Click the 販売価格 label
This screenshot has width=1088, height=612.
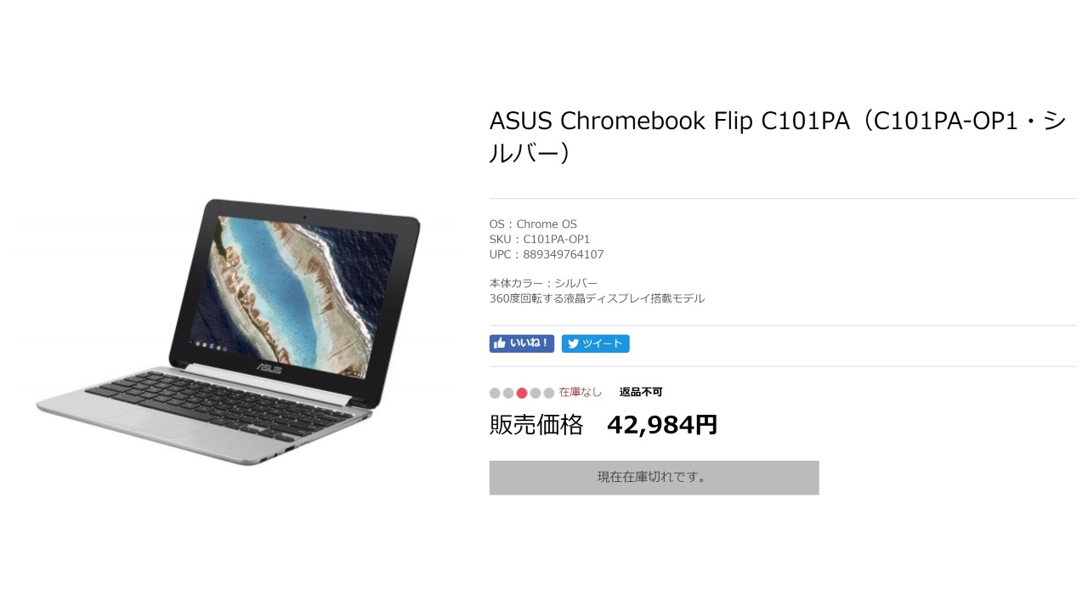(536, 424)
